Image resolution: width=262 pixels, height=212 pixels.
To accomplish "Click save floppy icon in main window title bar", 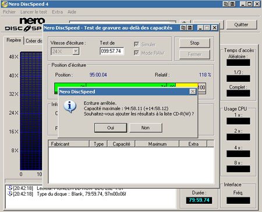I will (232, 4).
